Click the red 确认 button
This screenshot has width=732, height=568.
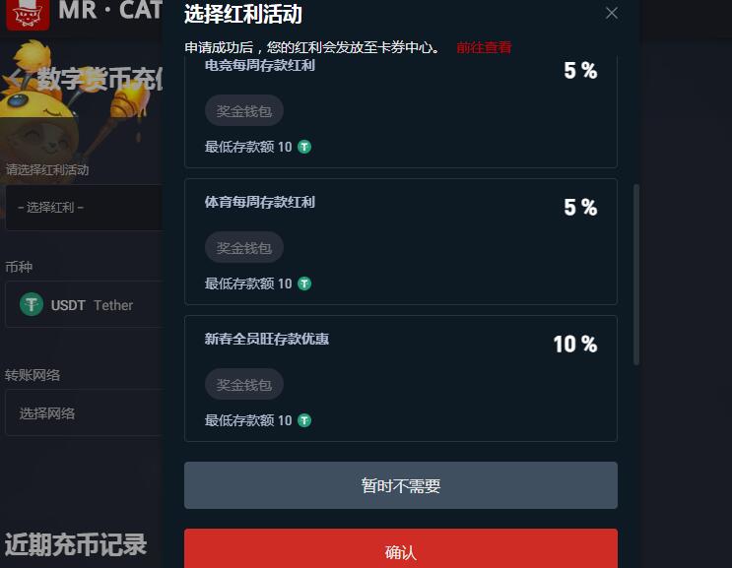(401, 549)
